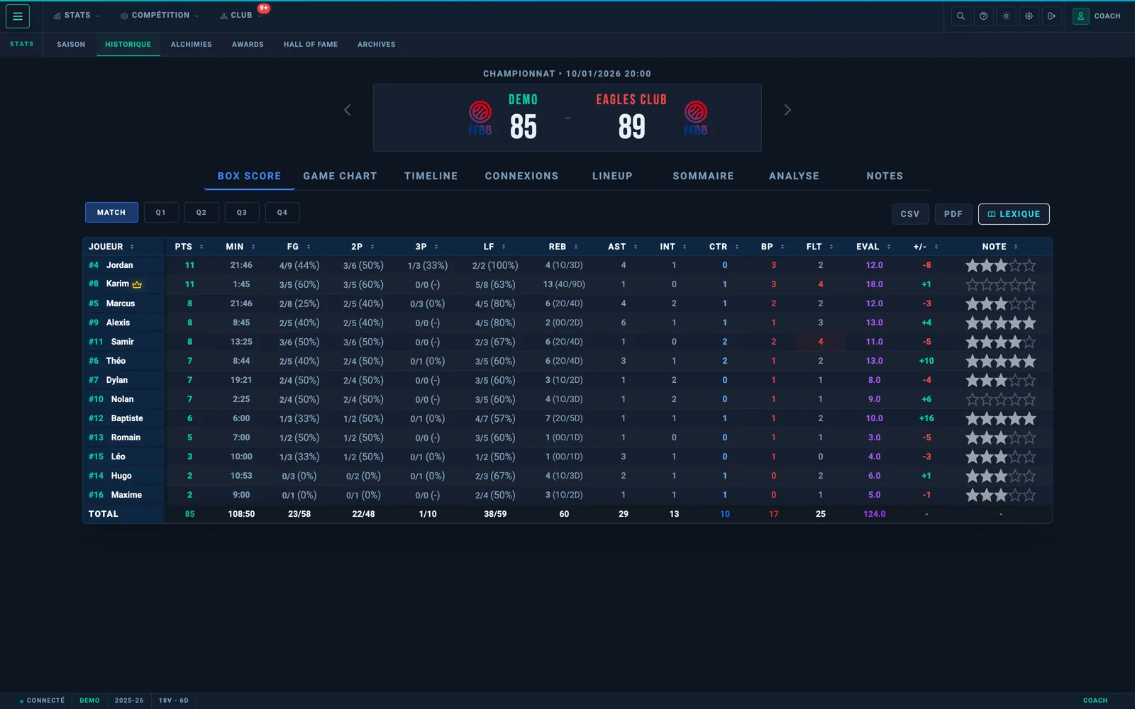Select the Q3 period filter
1135x709 pixels.
coord(242,213)
